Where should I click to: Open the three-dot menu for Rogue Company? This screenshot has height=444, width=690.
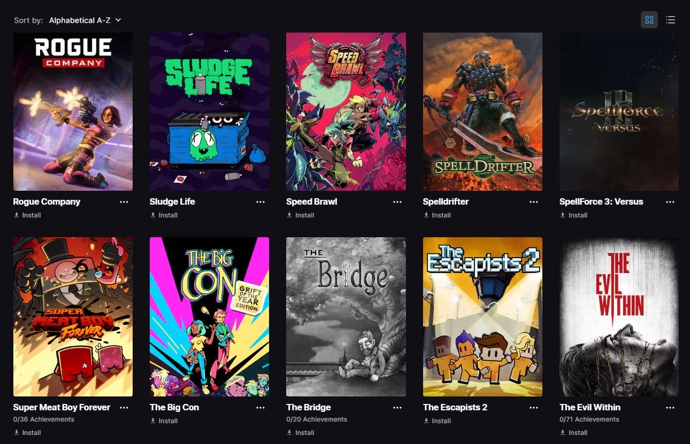[x=124, y=202]
